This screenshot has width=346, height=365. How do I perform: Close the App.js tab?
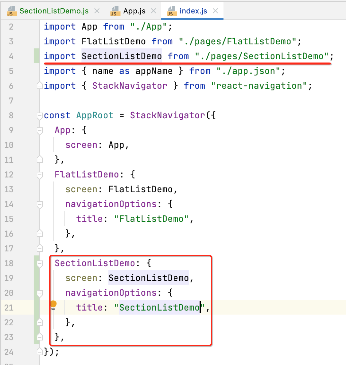153,11
